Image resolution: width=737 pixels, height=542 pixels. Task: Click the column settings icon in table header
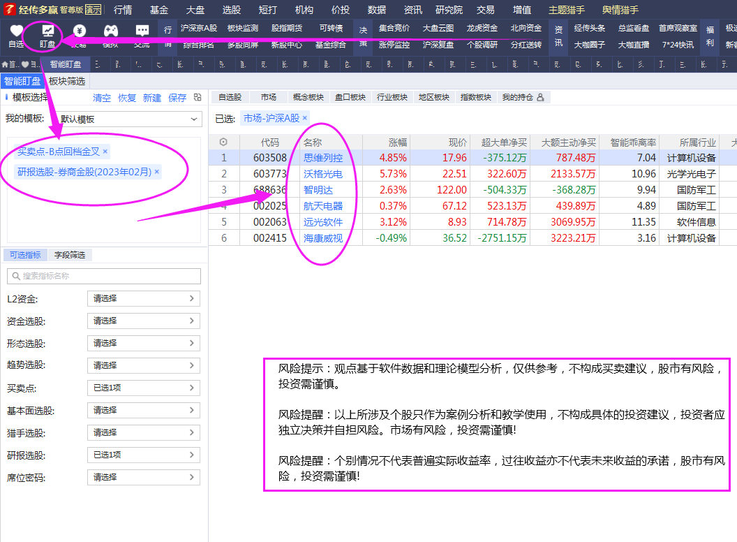[224, 142]
